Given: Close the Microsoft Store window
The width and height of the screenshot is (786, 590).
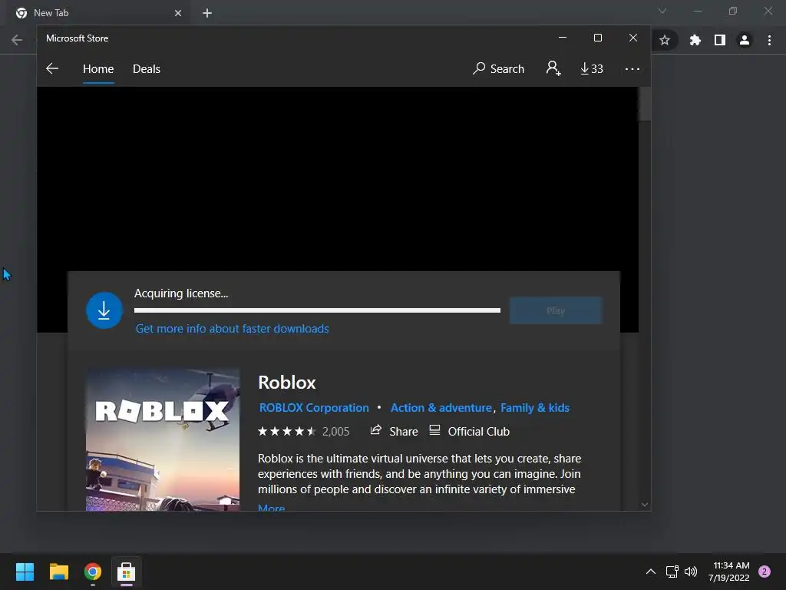Looking at the screenshot, I should (633, 38).
